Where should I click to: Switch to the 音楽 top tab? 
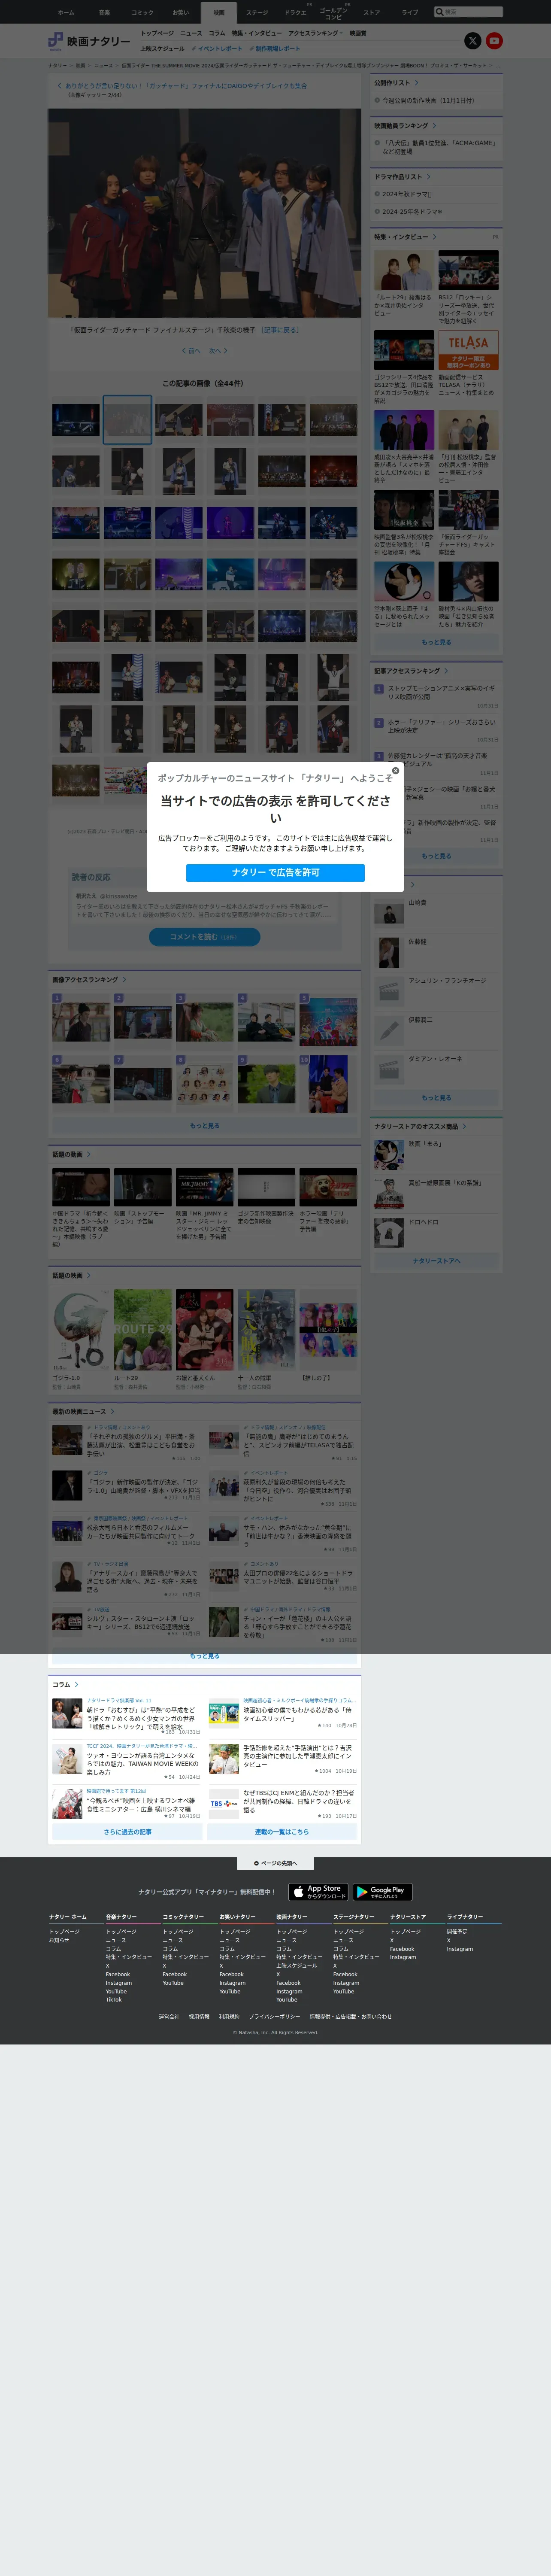pos(104,13)
